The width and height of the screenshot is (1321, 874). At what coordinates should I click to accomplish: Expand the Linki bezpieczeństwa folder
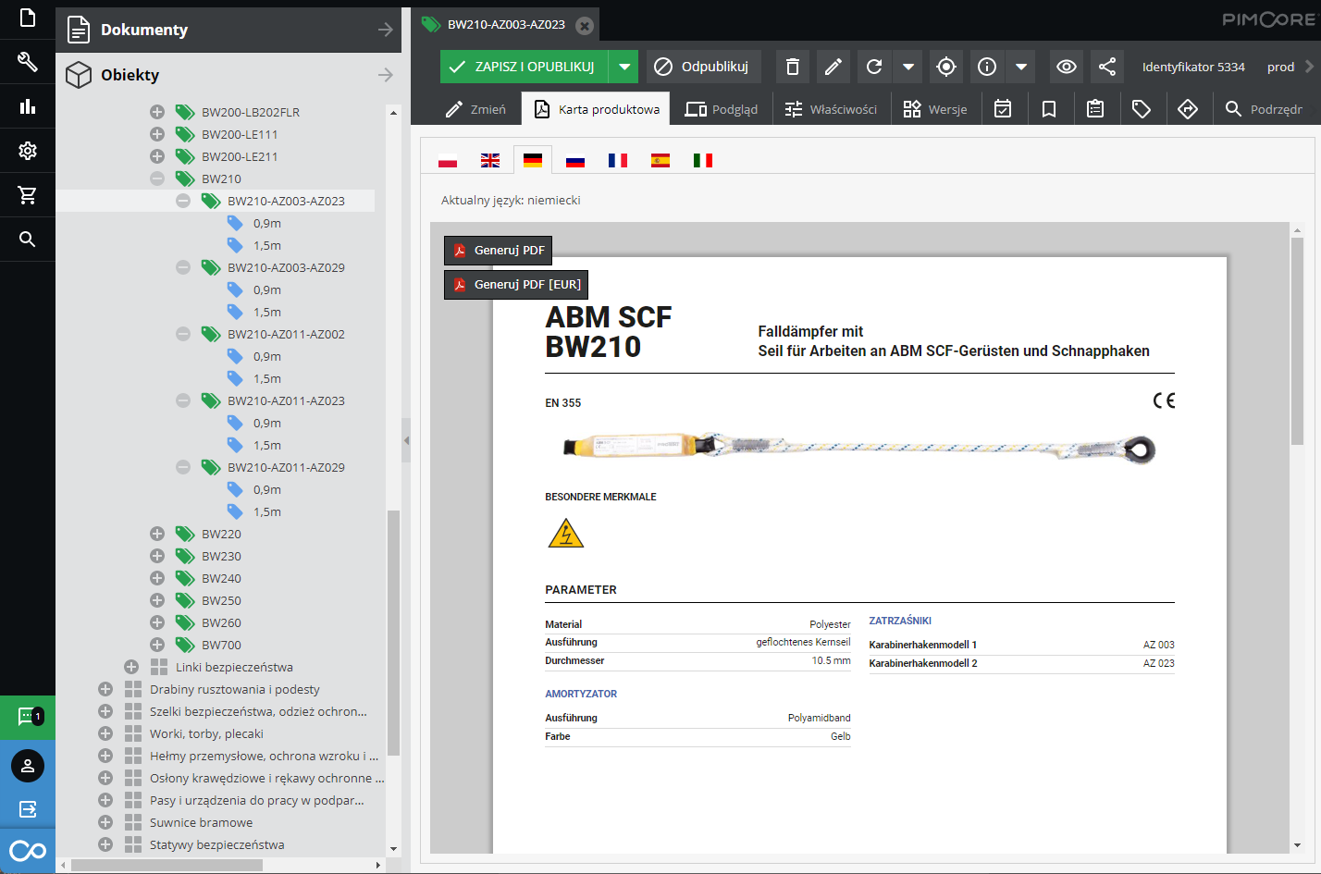pyautogui.click(x=131, y=667)
